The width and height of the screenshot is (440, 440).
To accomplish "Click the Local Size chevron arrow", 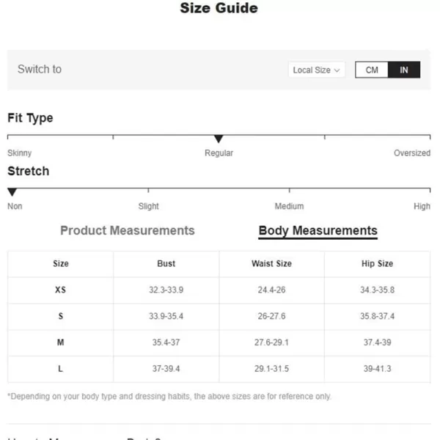I will 337,70.
